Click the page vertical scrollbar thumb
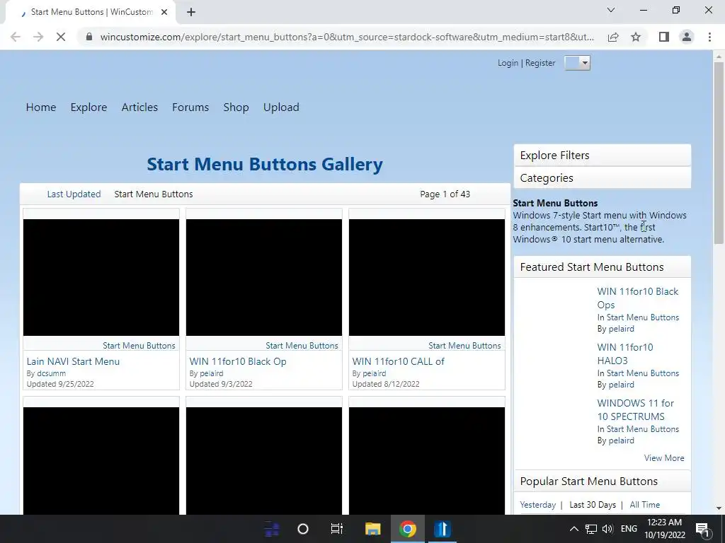 coord(719,153)
